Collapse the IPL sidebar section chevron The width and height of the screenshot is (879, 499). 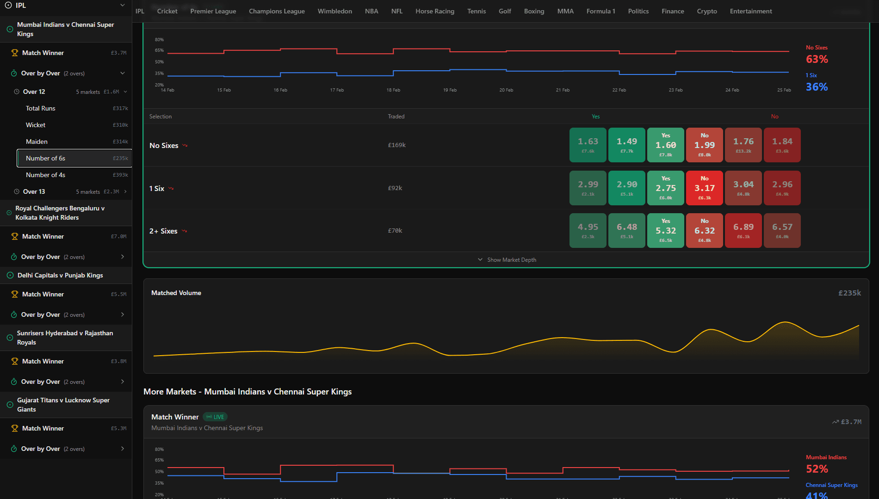[123, 6]
